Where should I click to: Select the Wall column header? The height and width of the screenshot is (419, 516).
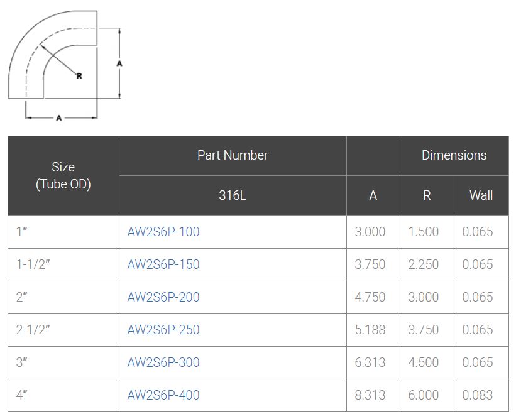tap(481, 195)
